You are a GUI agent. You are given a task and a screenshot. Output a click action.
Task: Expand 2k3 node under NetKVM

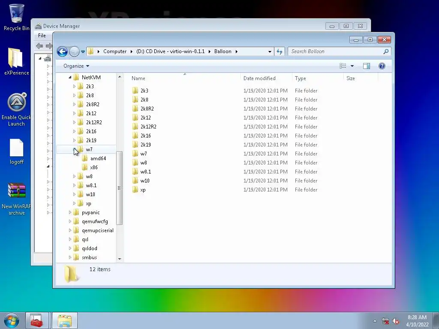pos(74,87)
